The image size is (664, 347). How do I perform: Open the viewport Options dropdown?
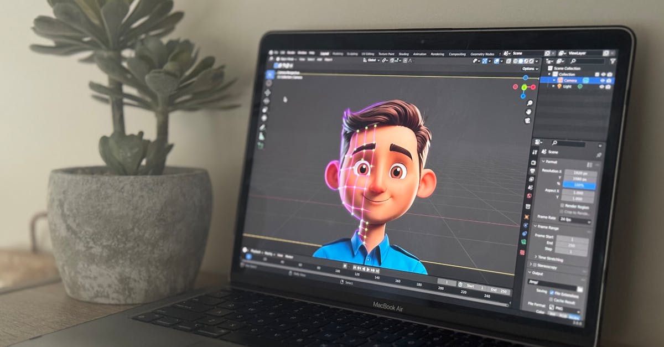[x=530, y=69]
